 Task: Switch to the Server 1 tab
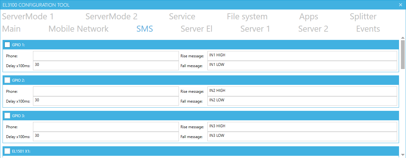(x=255, y=29)
